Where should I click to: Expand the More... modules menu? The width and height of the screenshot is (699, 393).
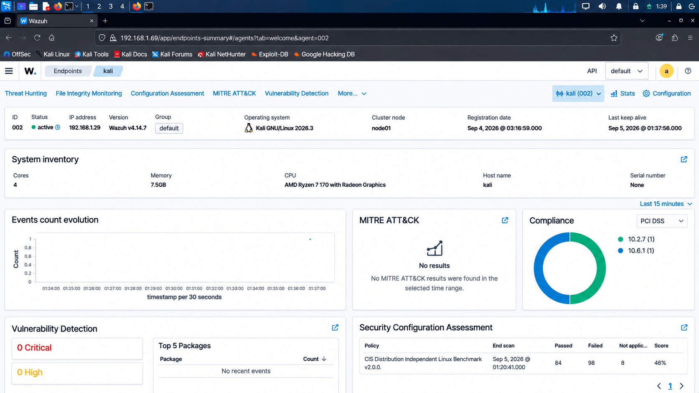pyautogui.click(x=352, y=94)
